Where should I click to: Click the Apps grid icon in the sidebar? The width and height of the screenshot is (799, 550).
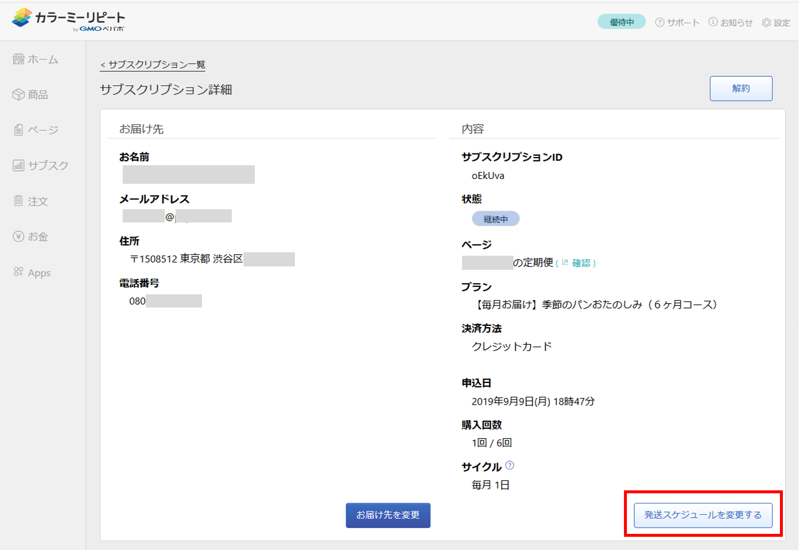pos(19,272)
